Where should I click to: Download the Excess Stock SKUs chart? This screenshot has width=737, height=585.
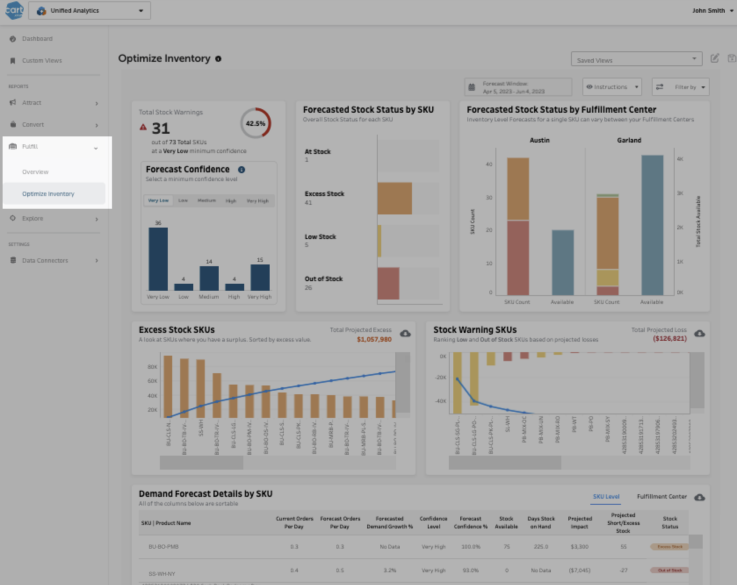[x=405, y=334]
